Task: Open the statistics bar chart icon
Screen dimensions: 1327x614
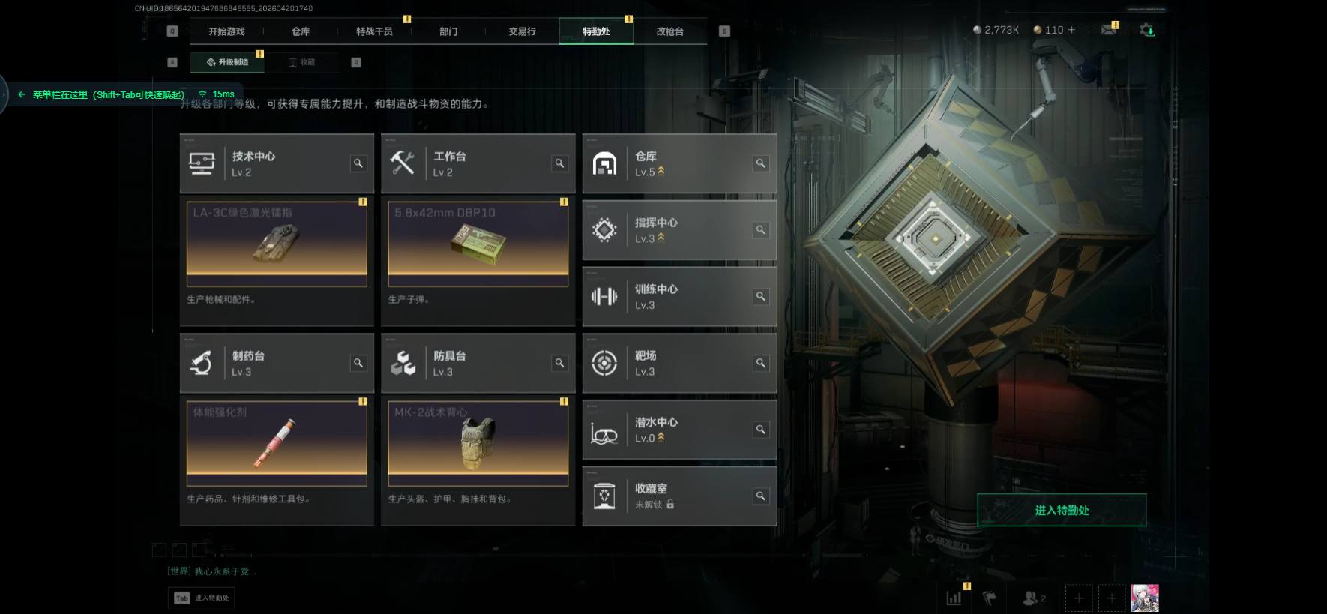Action: (954, 598)
